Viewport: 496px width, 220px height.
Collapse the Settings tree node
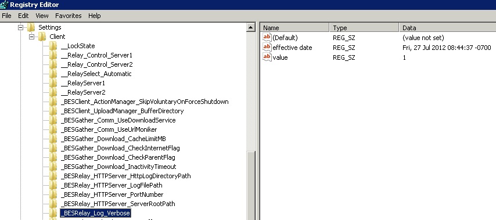pyautogui.click(x=20, y=27)
